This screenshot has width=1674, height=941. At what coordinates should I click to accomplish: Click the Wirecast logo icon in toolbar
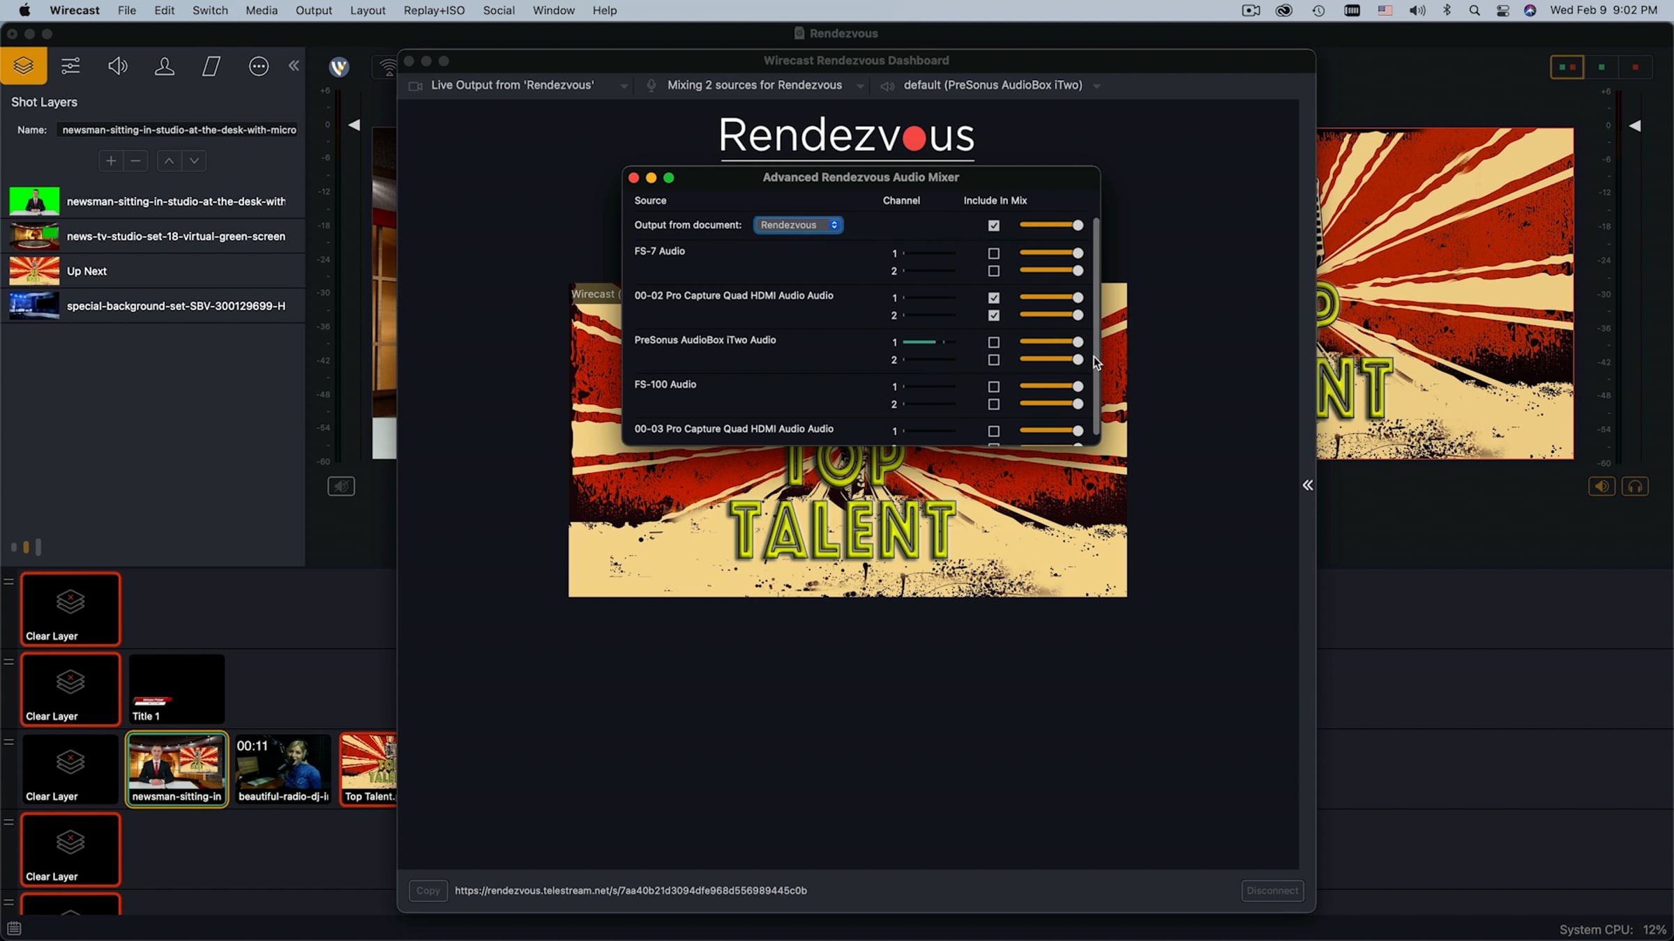pos(339,67)
